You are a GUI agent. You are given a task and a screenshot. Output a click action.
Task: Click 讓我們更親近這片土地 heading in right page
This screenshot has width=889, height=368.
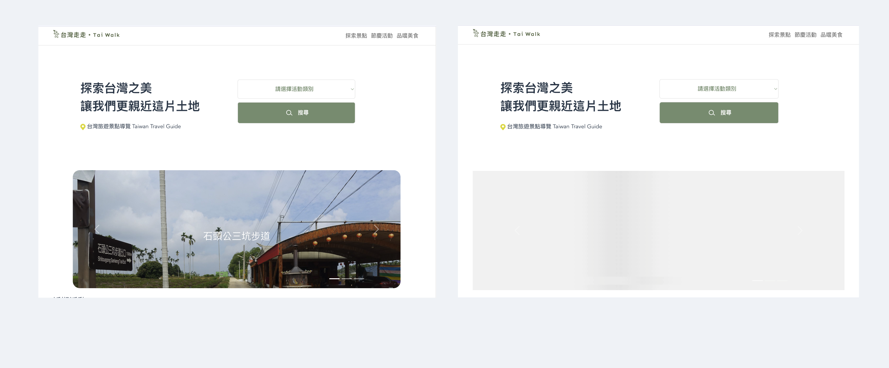pyautogui.click(x=561, y=106)
